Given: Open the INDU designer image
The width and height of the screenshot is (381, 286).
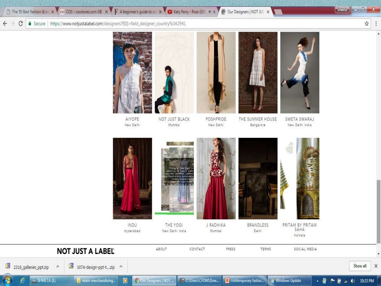Looking at the screenshot, I should 132,178.
